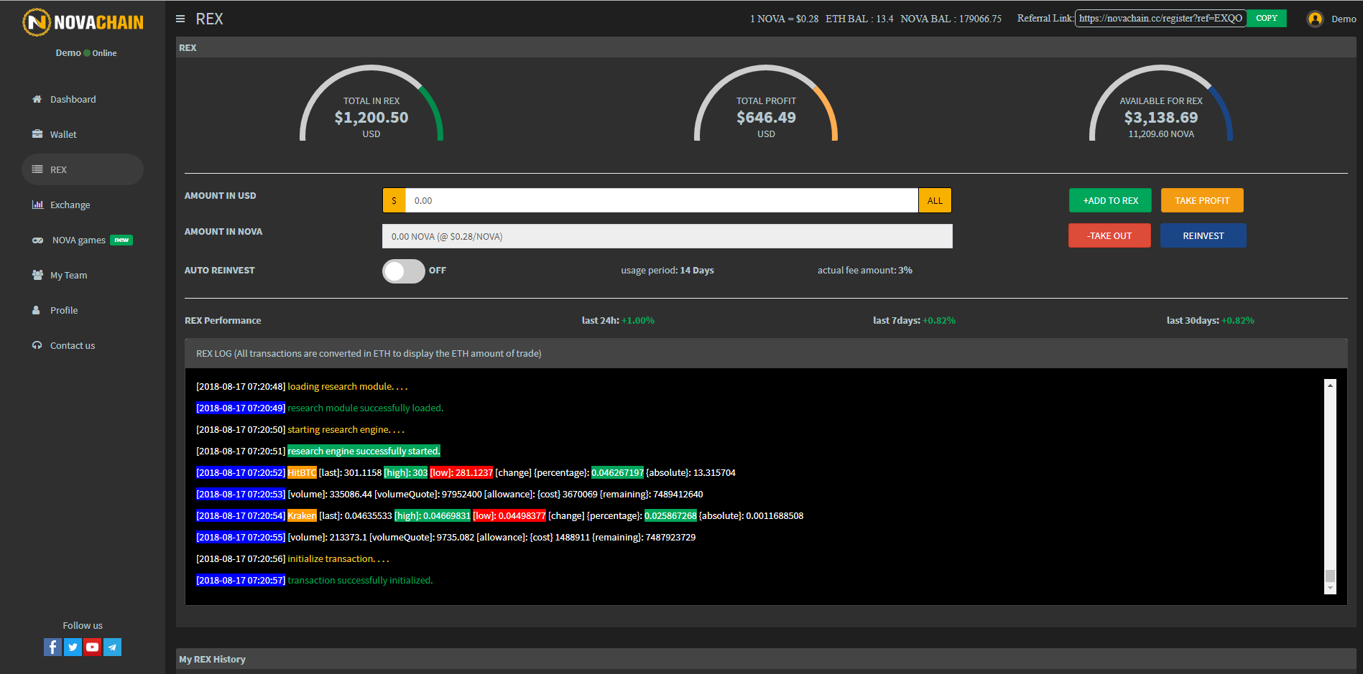The image size is (1363, 674).
Task: Open NOVA games section
Action: click(x=79, y=240)
